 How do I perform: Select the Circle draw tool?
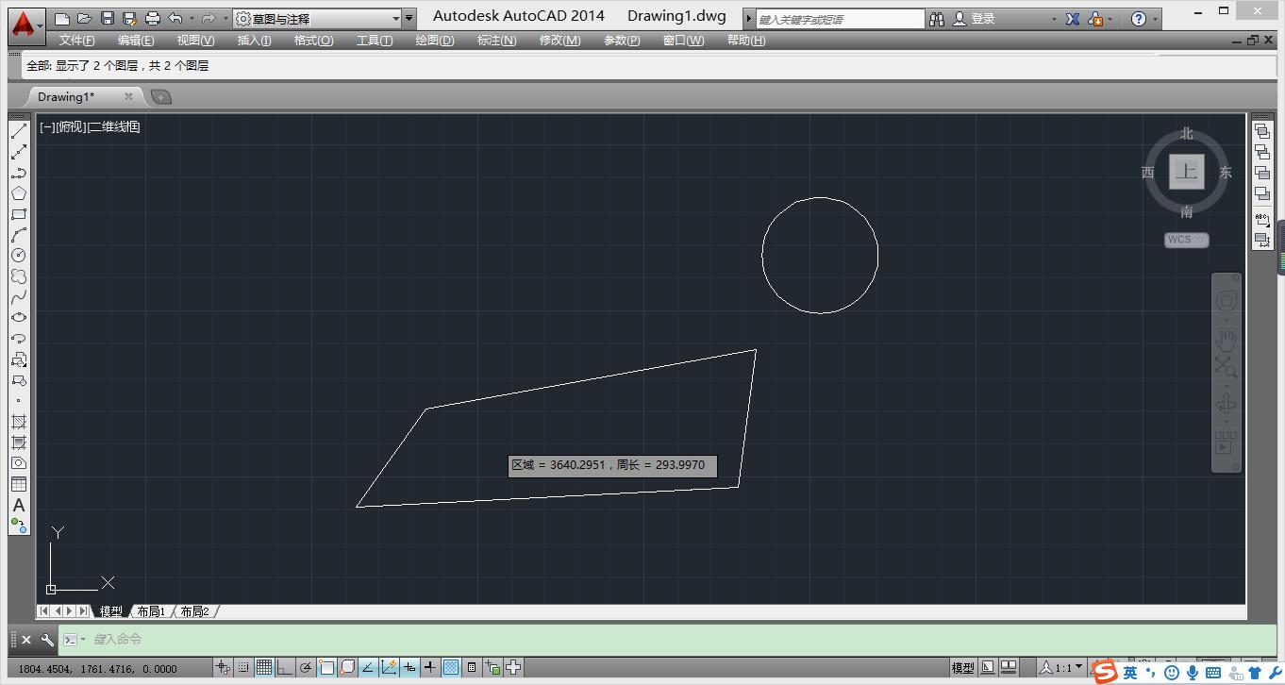click(19, 256)
